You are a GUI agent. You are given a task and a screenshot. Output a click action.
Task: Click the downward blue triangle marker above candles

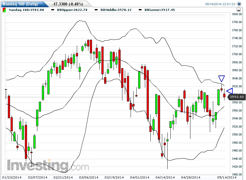(221, 79)
